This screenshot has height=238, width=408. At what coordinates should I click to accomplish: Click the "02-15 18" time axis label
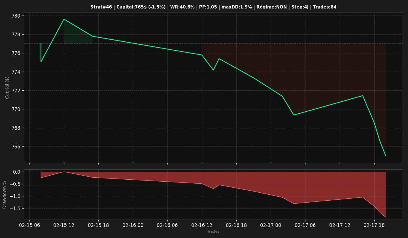click(98, 225)
